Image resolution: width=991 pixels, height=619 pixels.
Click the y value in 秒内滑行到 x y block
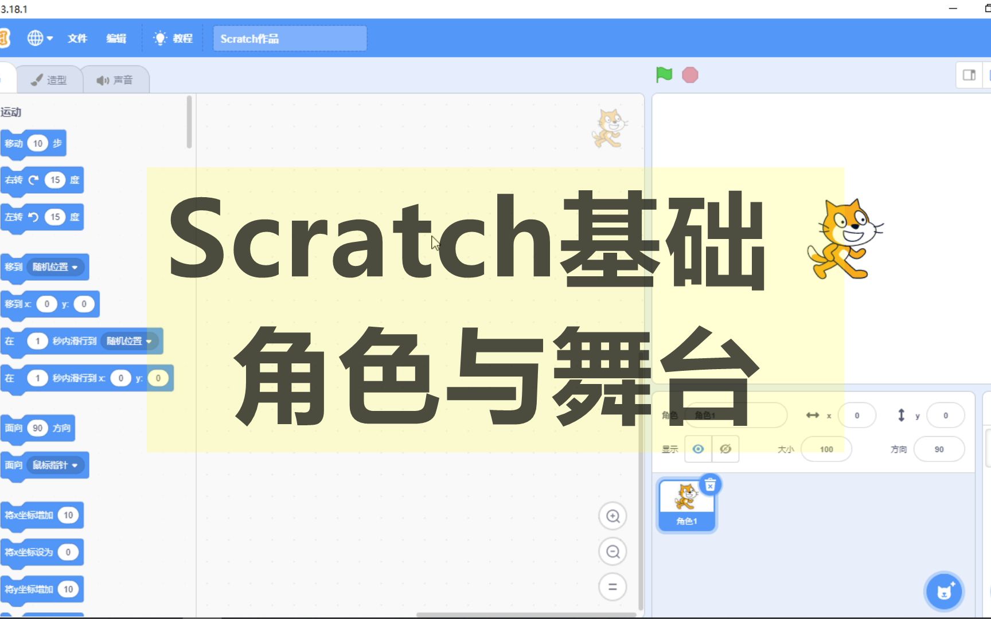click(158, 378)
